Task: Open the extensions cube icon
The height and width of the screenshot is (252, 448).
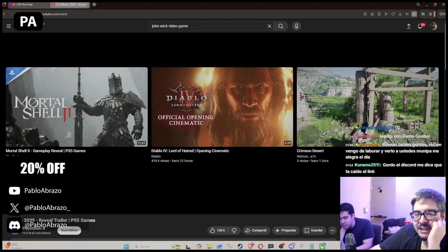Action: 430,14
